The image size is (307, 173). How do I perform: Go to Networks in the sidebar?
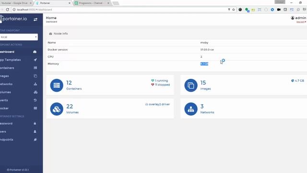click(x=21, y=84)
